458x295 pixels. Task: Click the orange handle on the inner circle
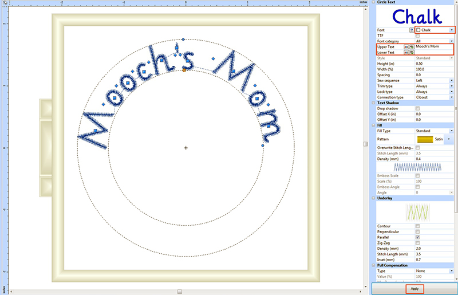[184, 70]
